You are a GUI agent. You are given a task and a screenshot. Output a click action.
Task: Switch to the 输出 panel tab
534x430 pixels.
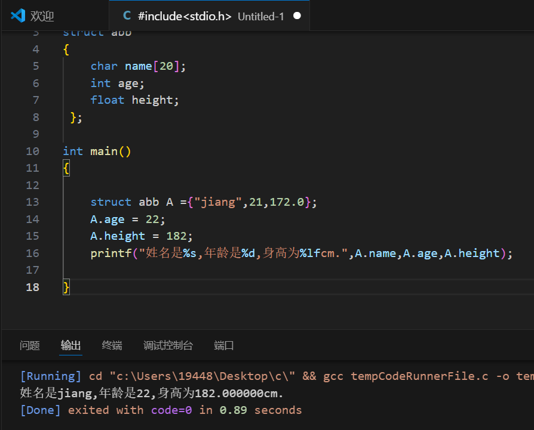[70, 345]
